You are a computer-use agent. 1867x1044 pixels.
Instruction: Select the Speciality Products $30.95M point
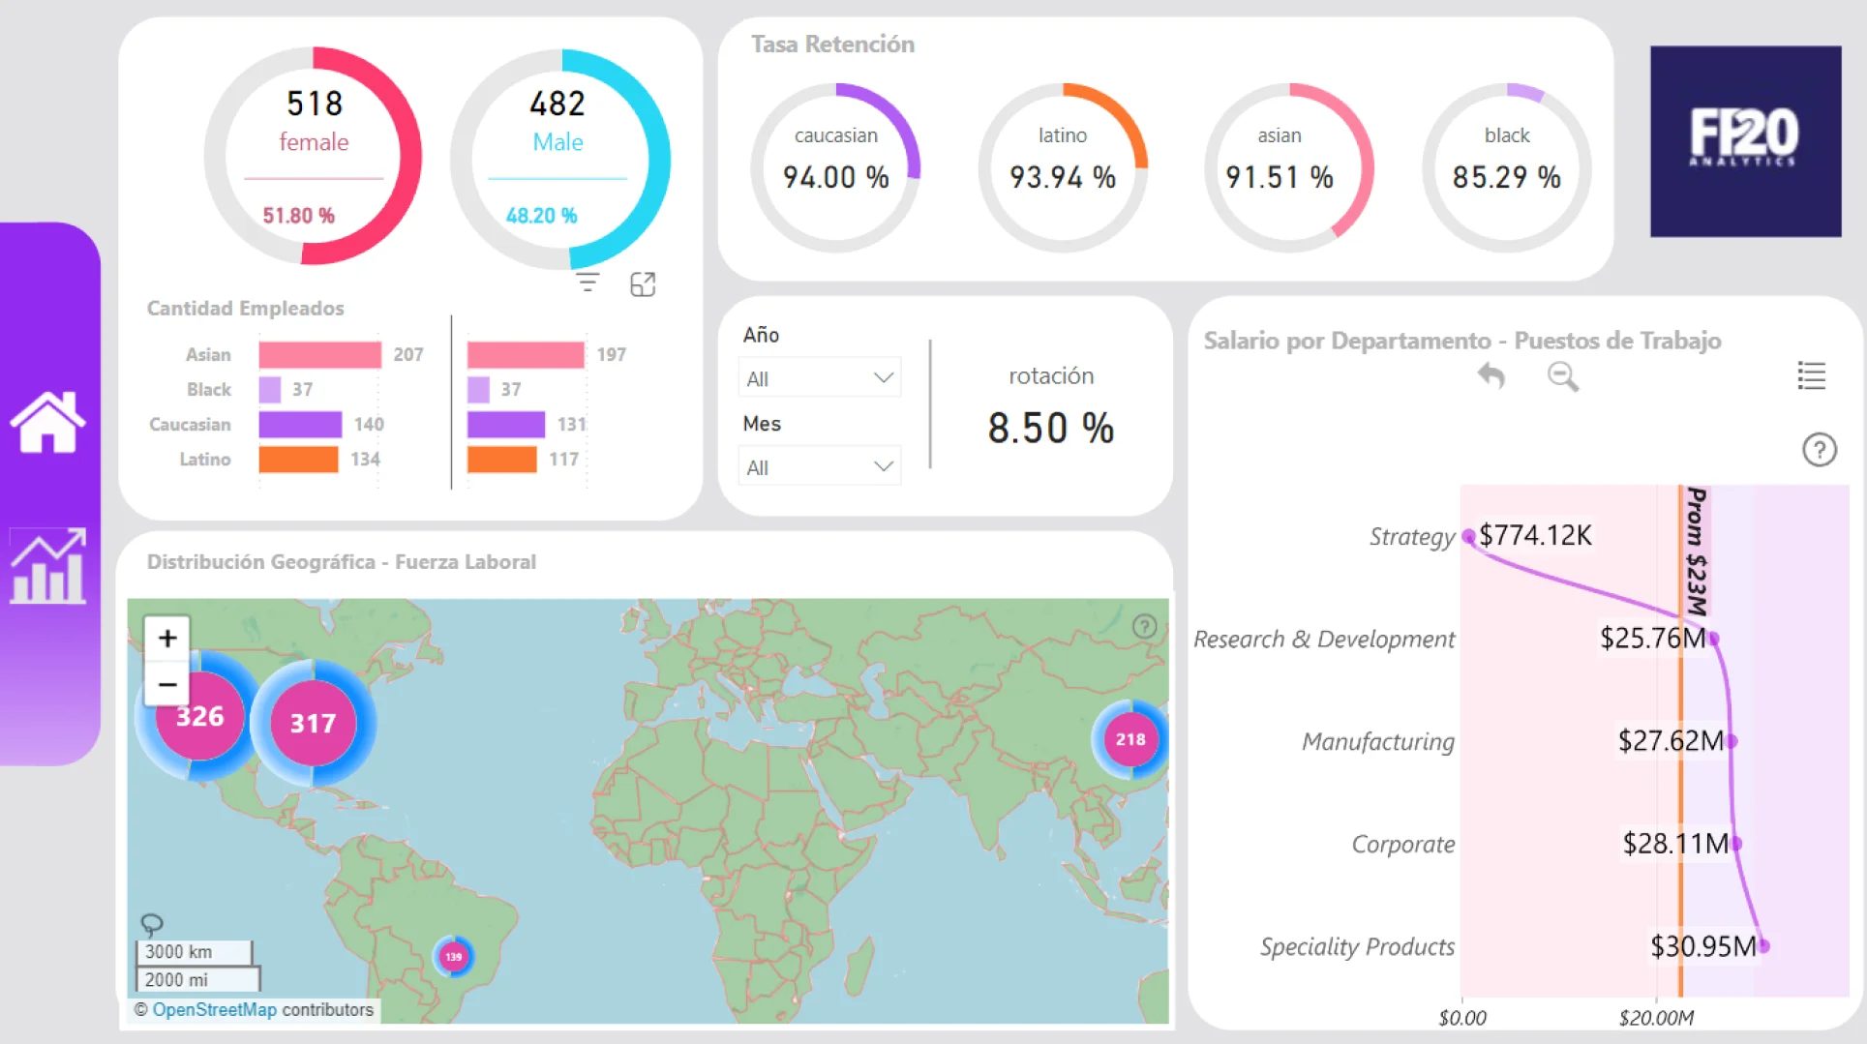pos(1763,946)
